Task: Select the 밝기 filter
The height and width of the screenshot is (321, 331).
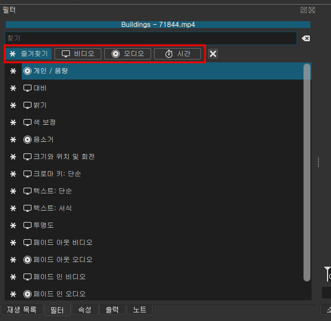Action: (x=166, y=105)
